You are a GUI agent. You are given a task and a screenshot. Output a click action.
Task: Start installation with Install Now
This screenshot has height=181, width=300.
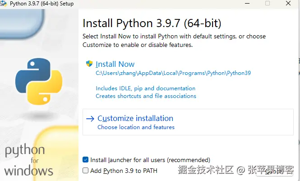point(115,64)
